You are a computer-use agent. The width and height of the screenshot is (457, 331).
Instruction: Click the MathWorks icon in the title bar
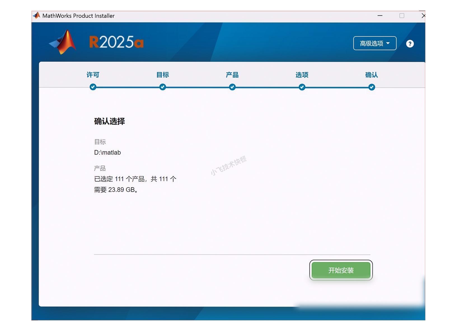point(36,15)
